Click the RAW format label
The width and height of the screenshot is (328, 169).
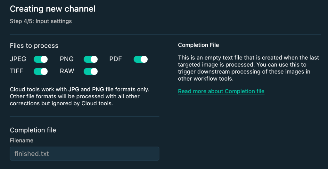click(67, 71)
